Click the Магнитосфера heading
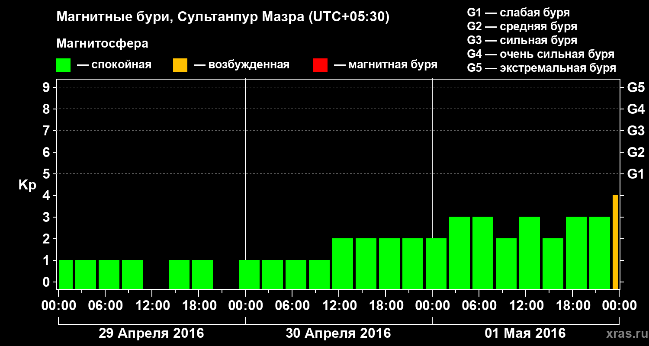Image resolution: width=649 pixels, height=346 pixels. [x=102, y=44]
